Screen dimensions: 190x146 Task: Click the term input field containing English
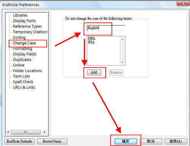(x=106, y=28)
